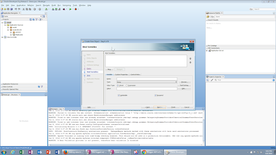Expand Application Server in Resource Palette
The height and width of the screenshot is (155, 276).
[207, 51]
